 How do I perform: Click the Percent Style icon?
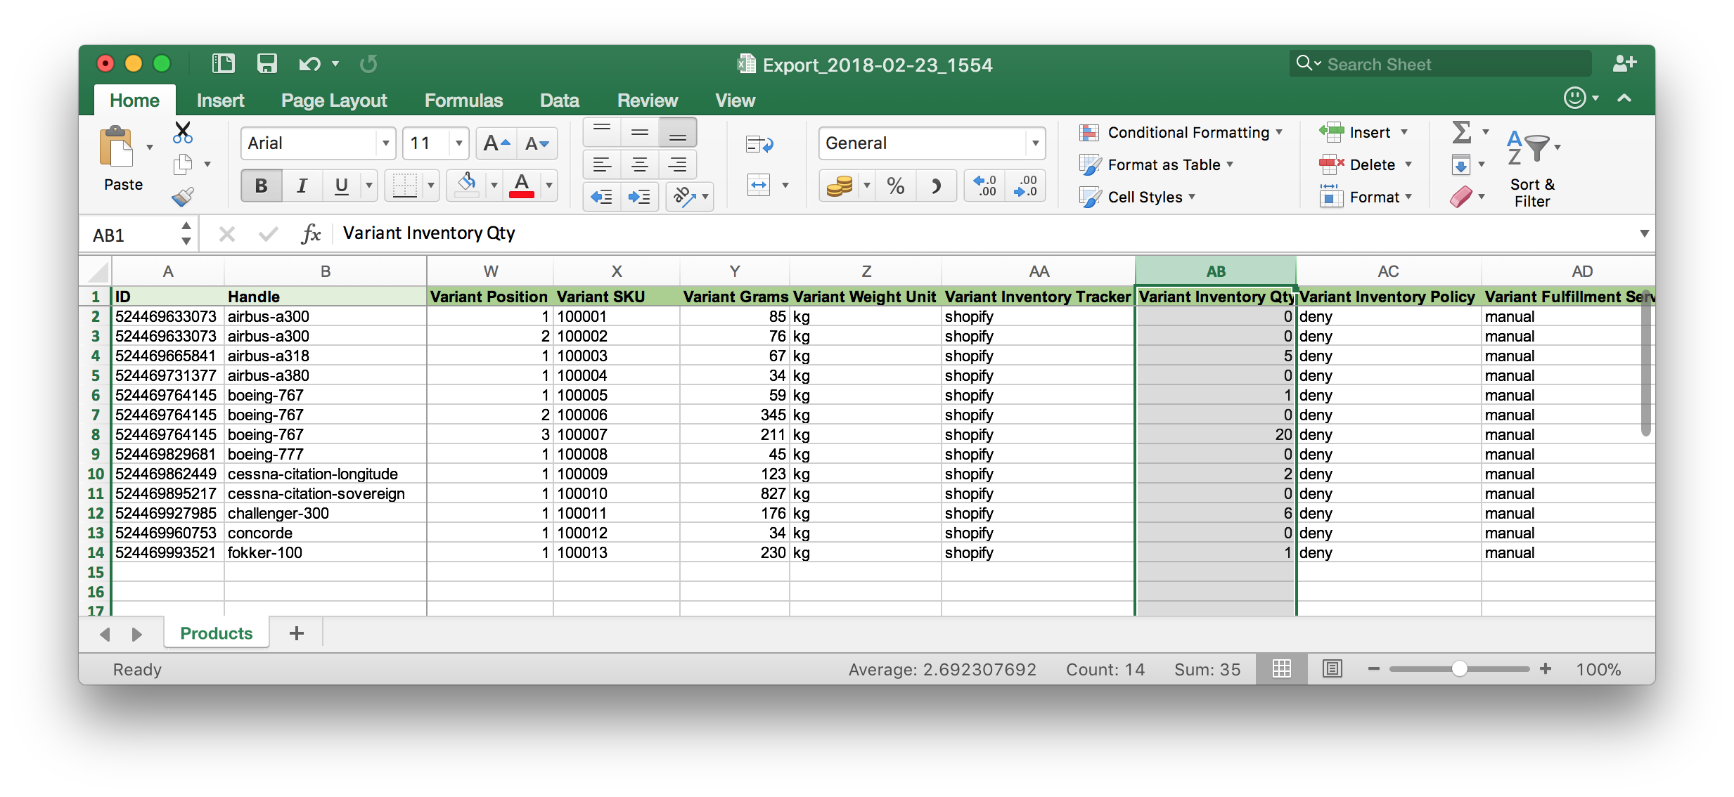pyautogui.click(x=895, y=186)
